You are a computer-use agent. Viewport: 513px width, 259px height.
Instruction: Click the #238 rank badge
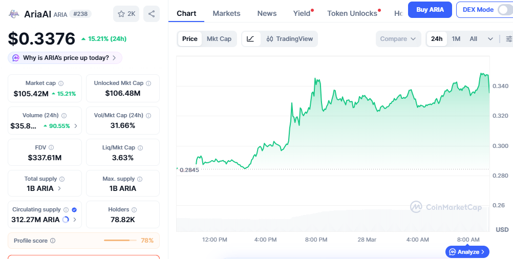pyautogui.click(x=80, y=14)
